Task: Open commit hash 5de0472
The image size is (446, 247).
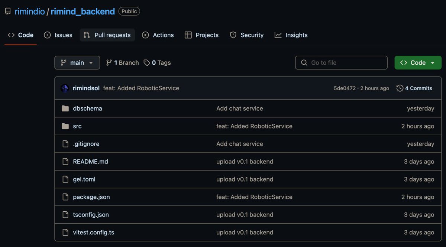Action: coord(345,88)
